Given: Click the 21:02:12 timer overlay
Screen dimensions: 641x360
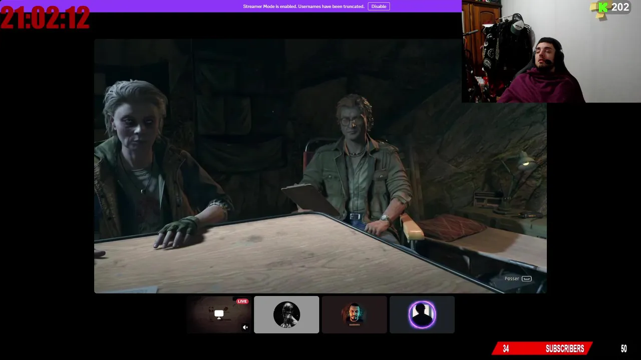Looking at the screenshot, I should pyautogui.click(x=45, y=17).
